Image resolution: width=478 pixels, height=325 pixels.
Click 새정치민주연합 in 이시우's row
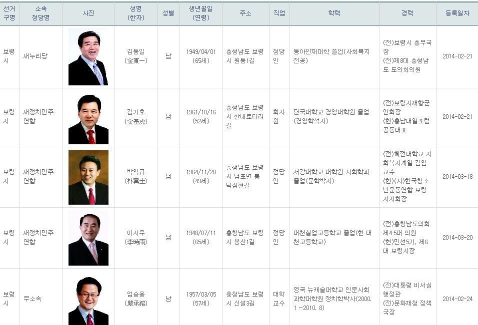[x=38, y=237]
